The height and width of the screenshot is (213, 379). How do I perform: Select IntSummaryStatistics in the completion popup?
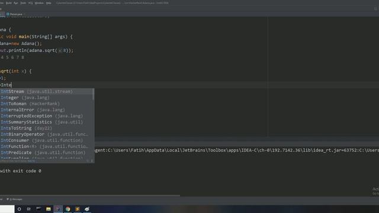click(x=46, y=122)
